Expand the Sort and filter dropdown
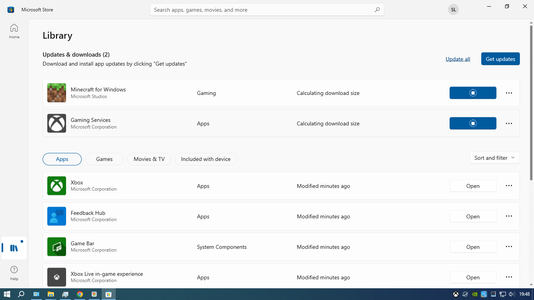 [x=495, y=158]
